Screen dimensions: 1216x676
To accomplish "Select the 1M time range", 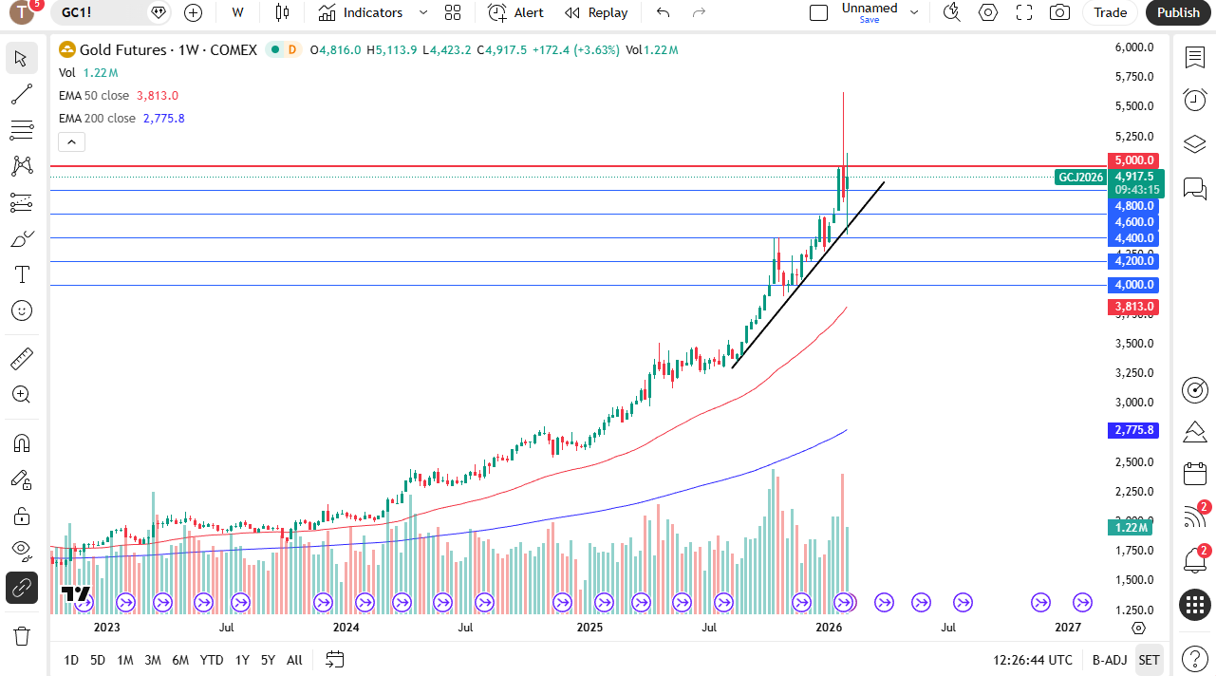I will (124, 660).
